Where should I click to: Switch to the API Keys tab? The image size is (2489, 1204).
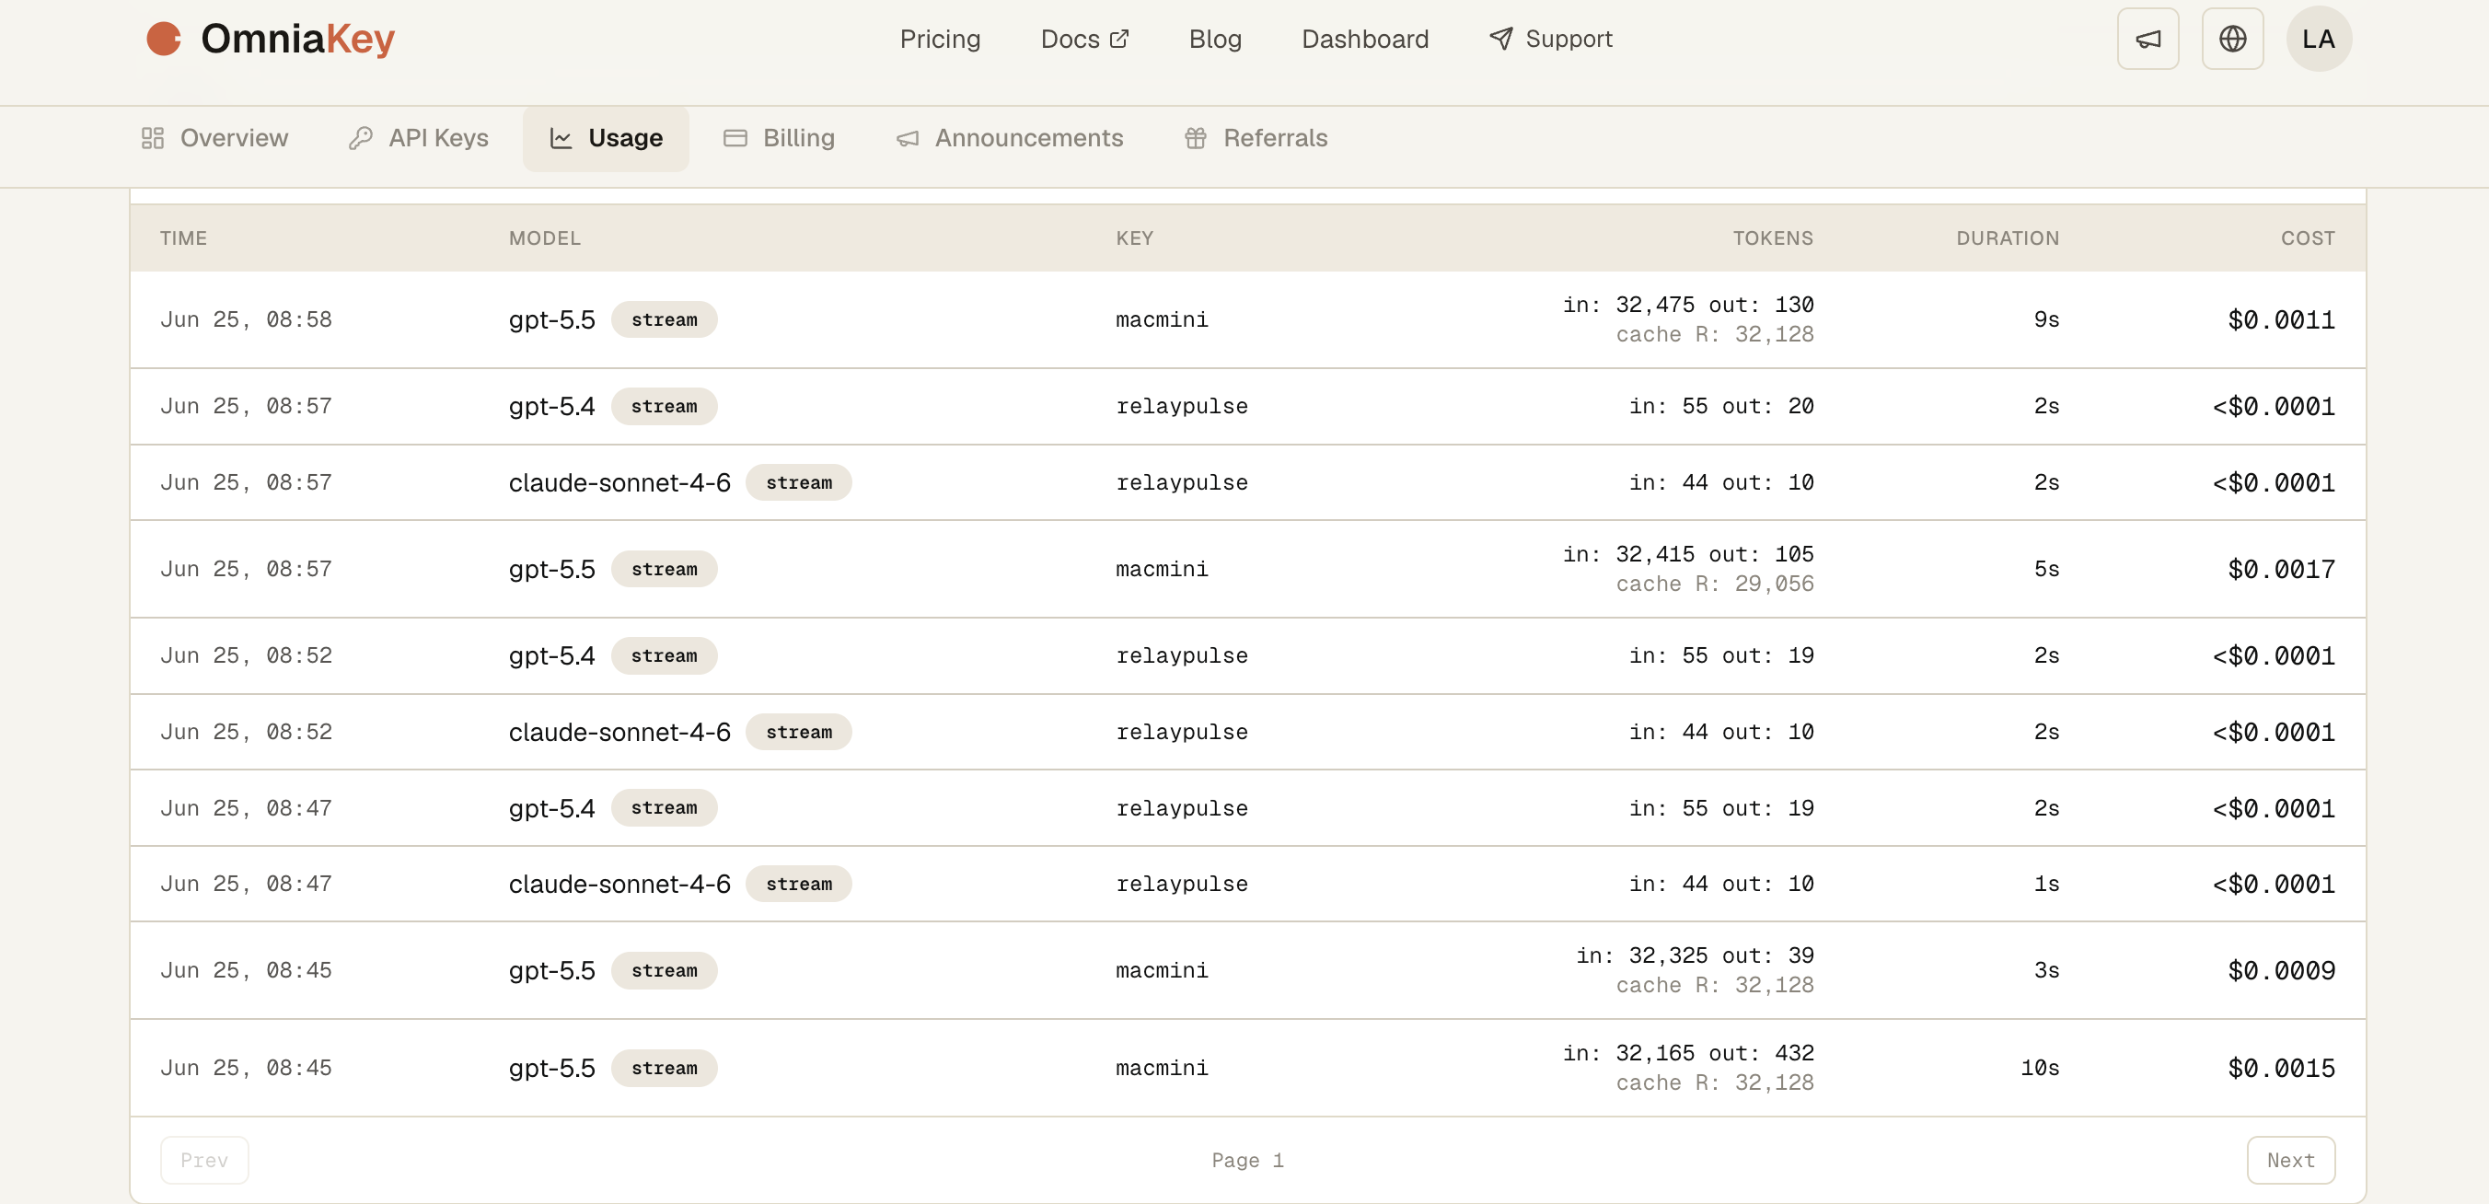click(419, 138)
